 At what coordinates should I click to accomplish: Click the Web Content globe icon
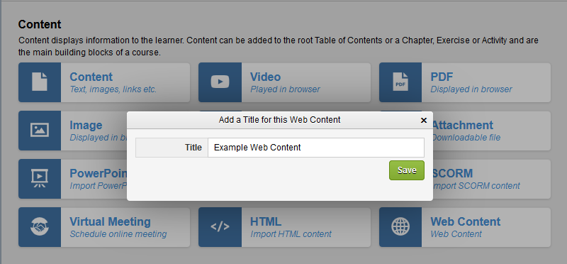(x=400, y=226)
